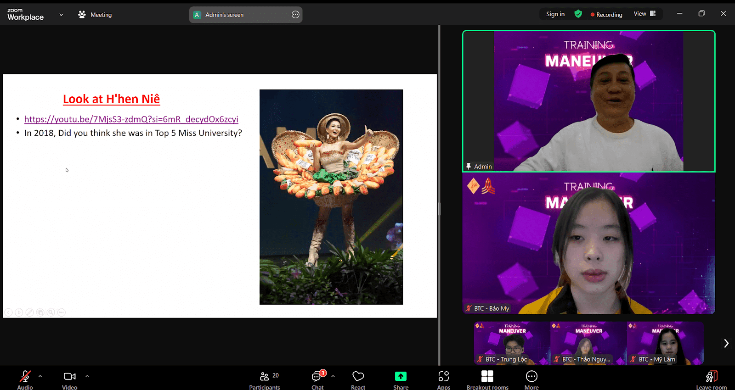Click the Sign in button
The width and height of the screenshot is (735, 390).
(555, 14)
